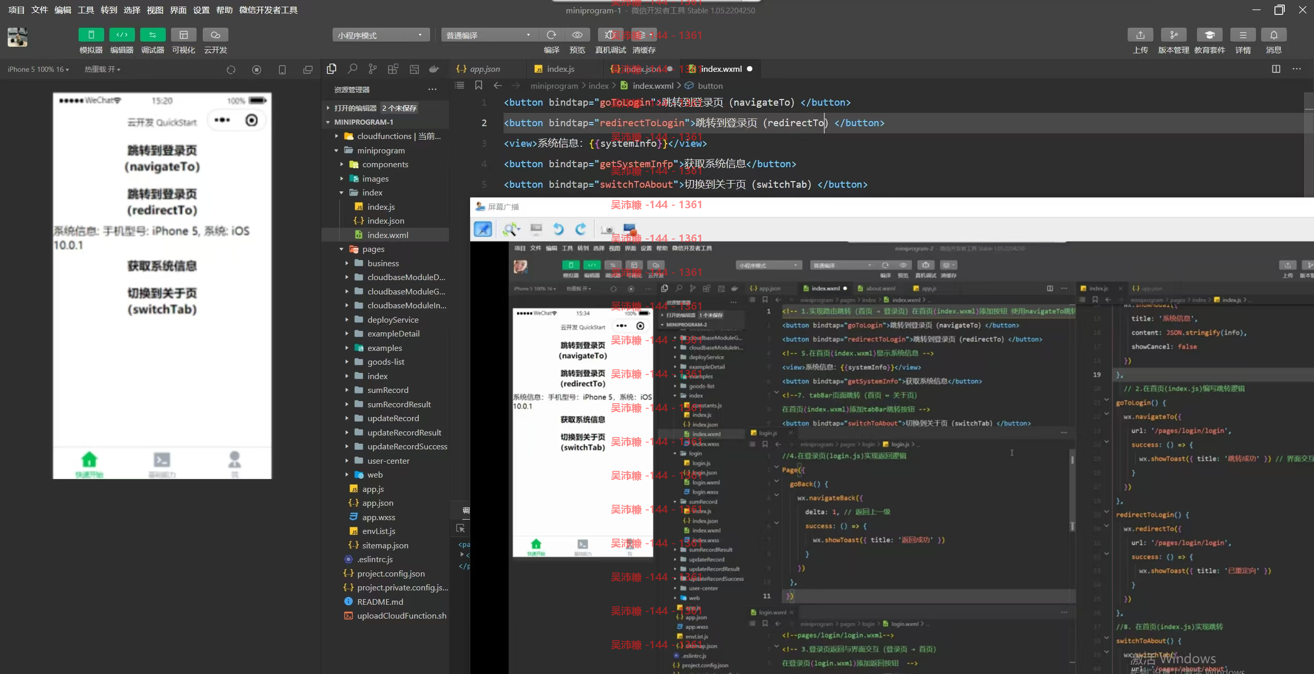Screen dimensions: 1314x674
Task: Tap 获取系统信息 button in simulator
Action: coord(162,266)
